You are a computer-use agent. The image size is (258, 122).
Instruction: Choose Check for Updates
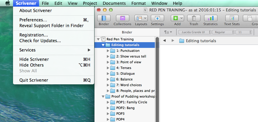click(x=54, y=41)
